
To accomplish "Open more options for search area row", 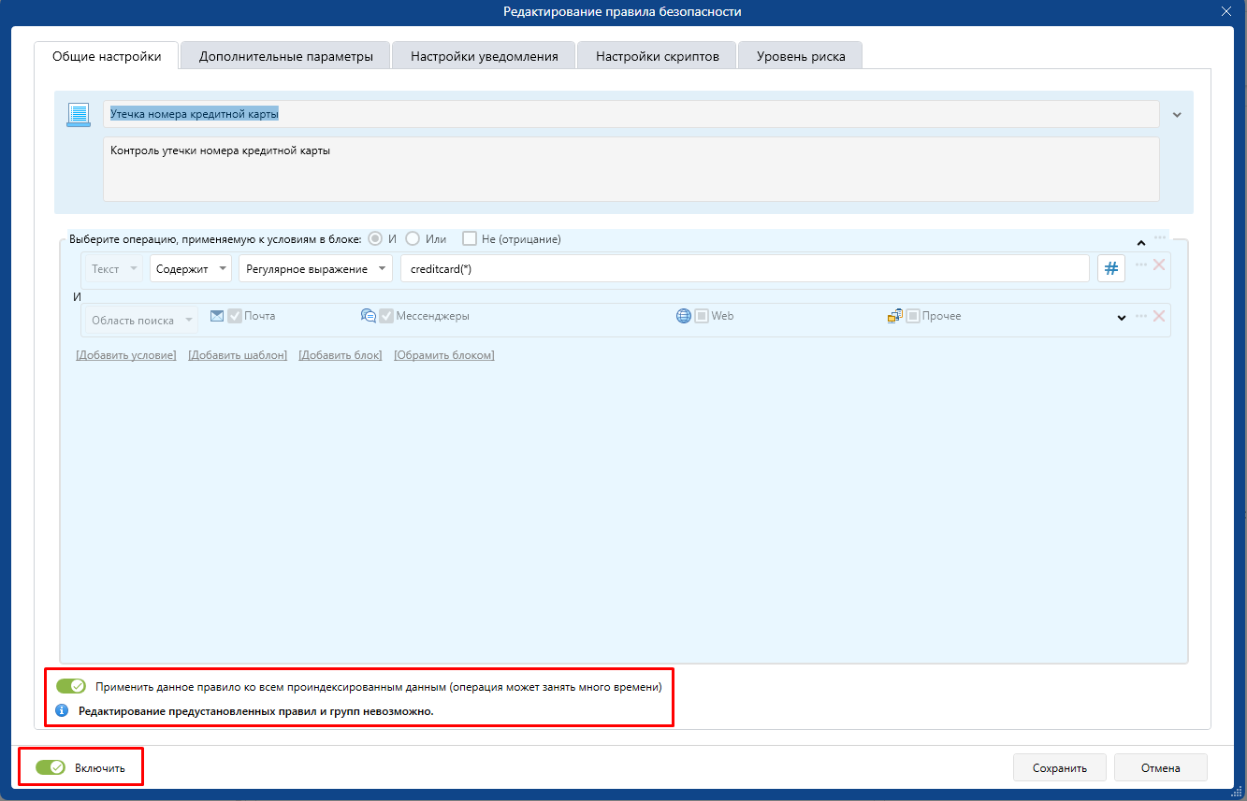I will (x=1141, y=317).
